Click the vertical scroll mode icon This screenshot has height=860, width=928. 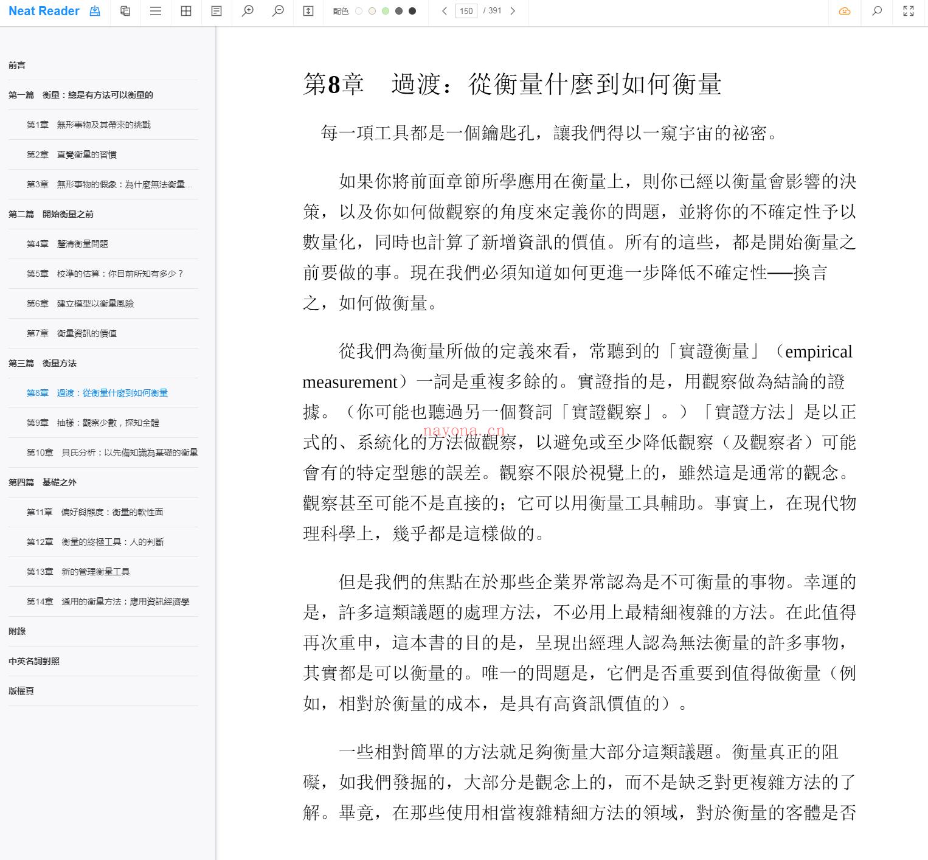(308, 11)
